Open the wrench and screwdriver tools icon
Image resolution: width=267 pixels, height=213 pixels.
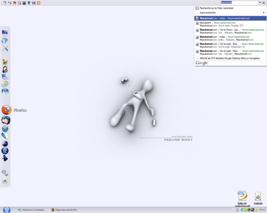pyautogui.click(x=5, y=48)
